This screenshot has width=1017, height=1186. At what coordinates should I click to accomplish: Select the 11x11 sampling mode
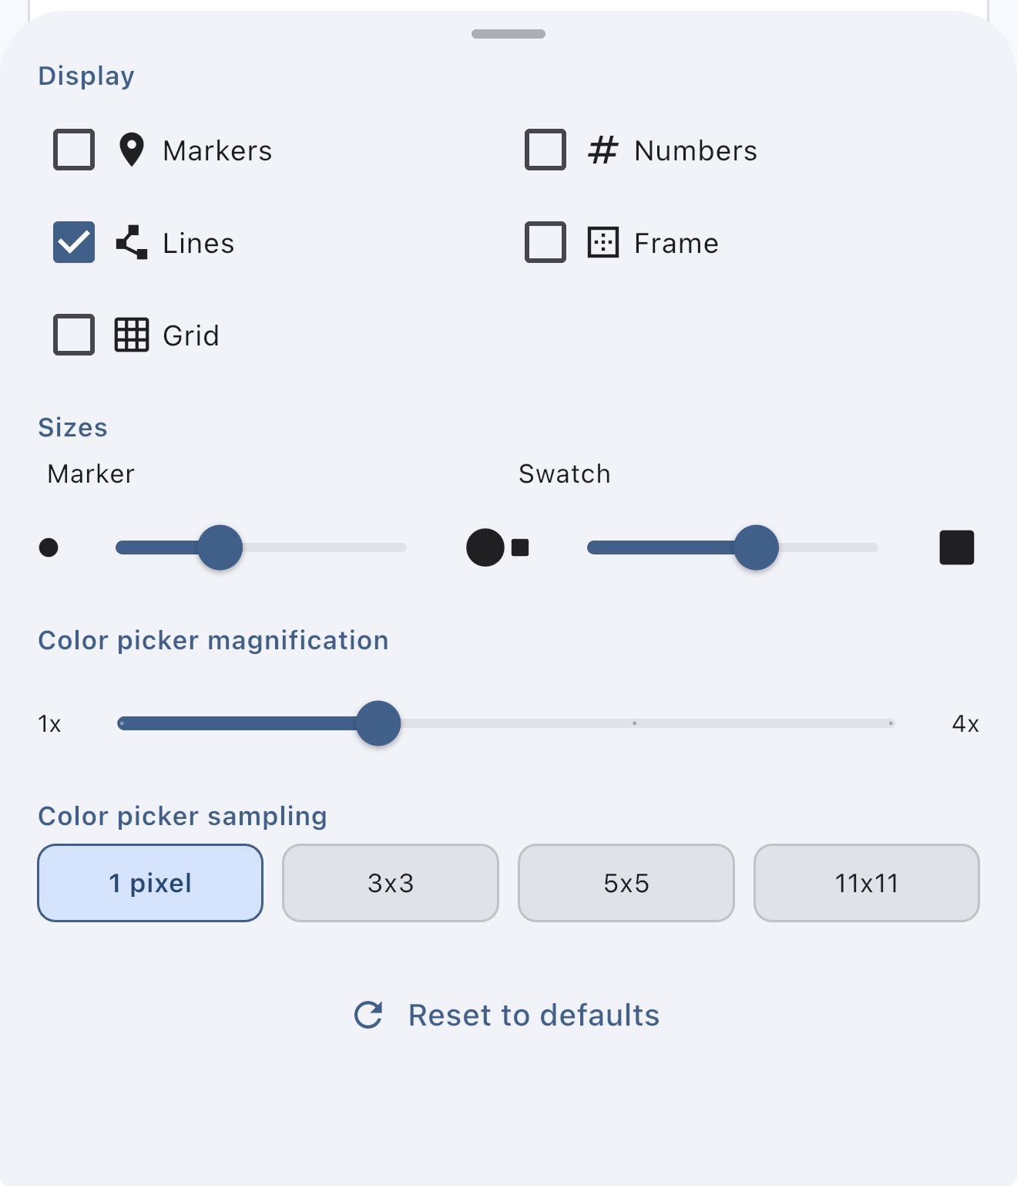point(866,883)
